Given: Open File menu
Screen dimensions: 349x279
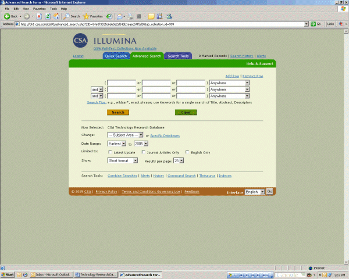Looking at the screenshot, I should [x=7, y=9].
